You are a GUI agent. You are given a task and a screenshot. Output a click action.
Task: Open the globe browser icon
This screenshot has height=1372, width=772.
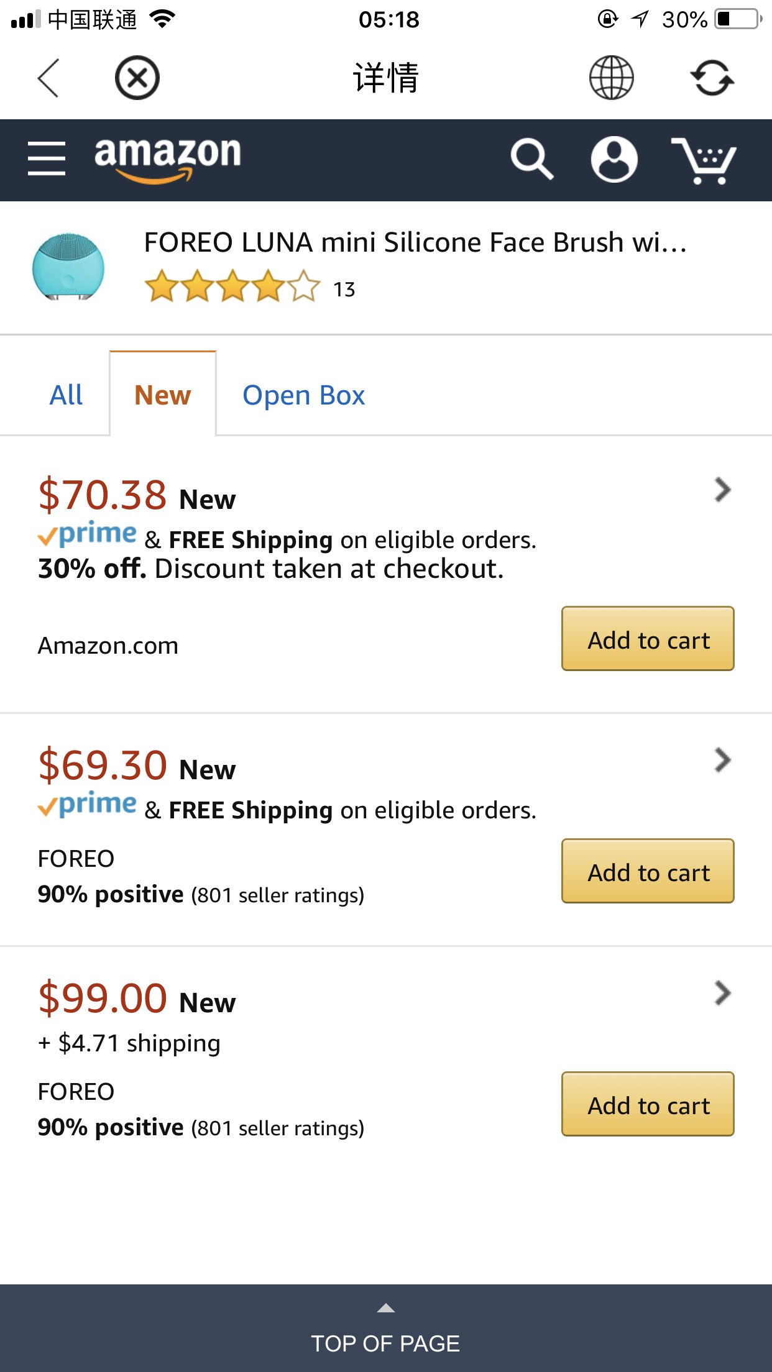611,78
